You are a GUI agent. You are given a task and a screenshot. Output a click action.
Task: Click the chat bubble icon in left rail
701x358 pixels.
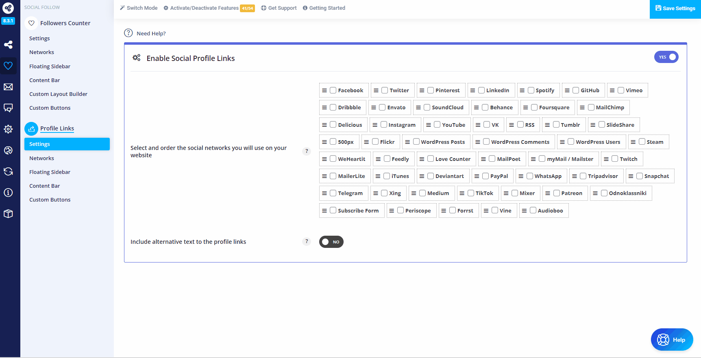[8, 108]
